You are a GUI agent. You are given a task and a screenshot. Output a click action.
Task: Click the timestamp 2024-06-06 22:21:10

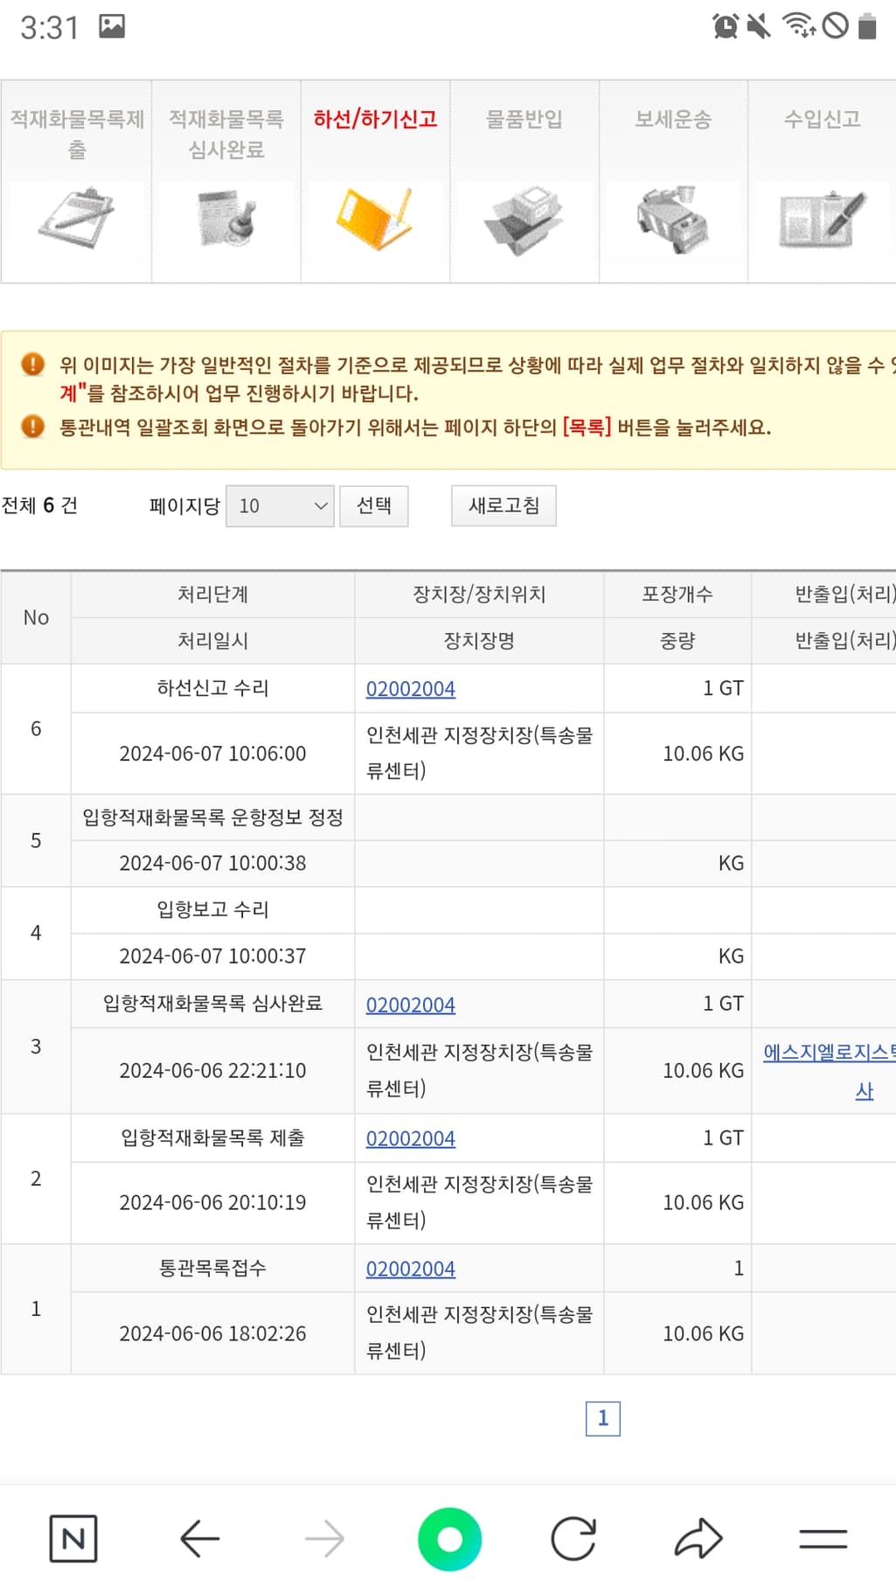click(x=212, y=1070)
